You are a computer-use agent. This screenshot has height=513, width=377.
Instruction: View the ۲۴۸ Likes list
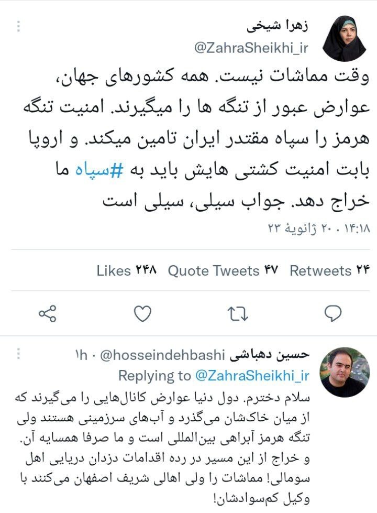[x=127, y=270]
